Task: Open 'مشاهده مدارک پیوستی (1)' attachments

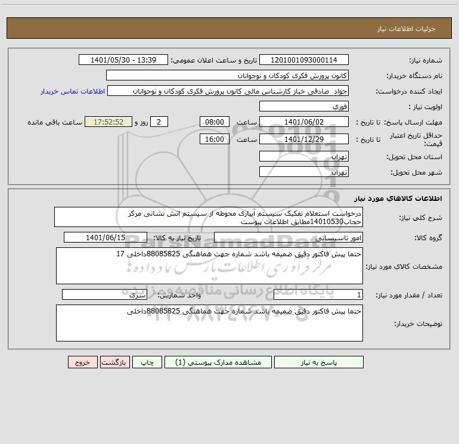Action: pyautogui.click(x=218, y=362)
